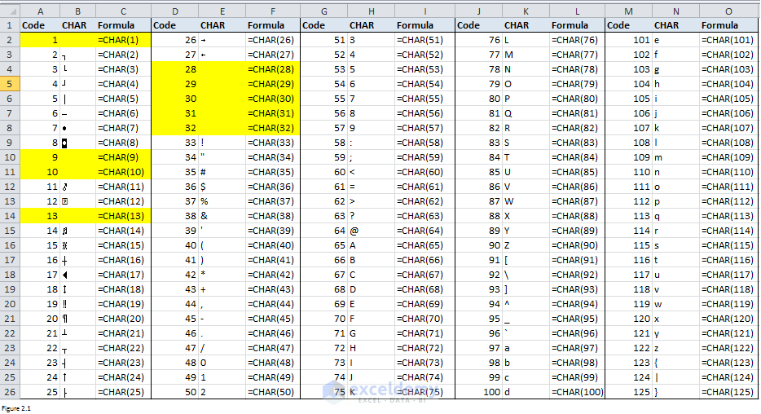Click the cell with letter W character
Screen dimensions: 761x414
[526, 201]
